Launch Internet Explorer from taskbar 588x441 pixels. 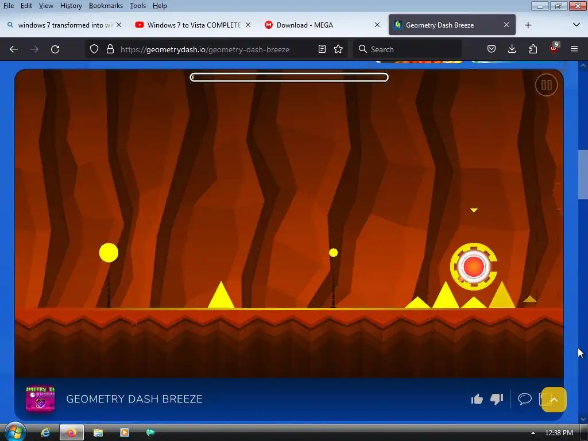click(45, 433)
